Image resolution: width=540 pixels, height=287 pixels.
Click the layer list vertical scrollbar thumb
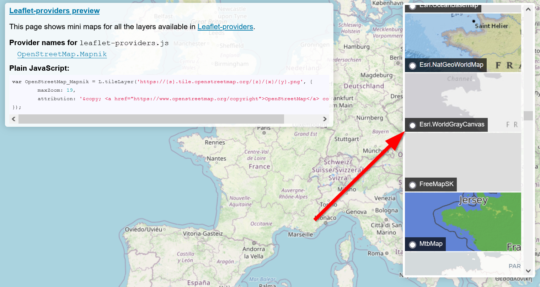click(528, 116)
